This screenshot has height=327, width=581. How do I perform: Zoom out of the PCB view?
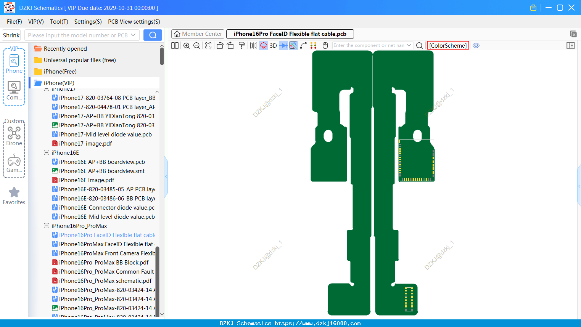(197, 45)
